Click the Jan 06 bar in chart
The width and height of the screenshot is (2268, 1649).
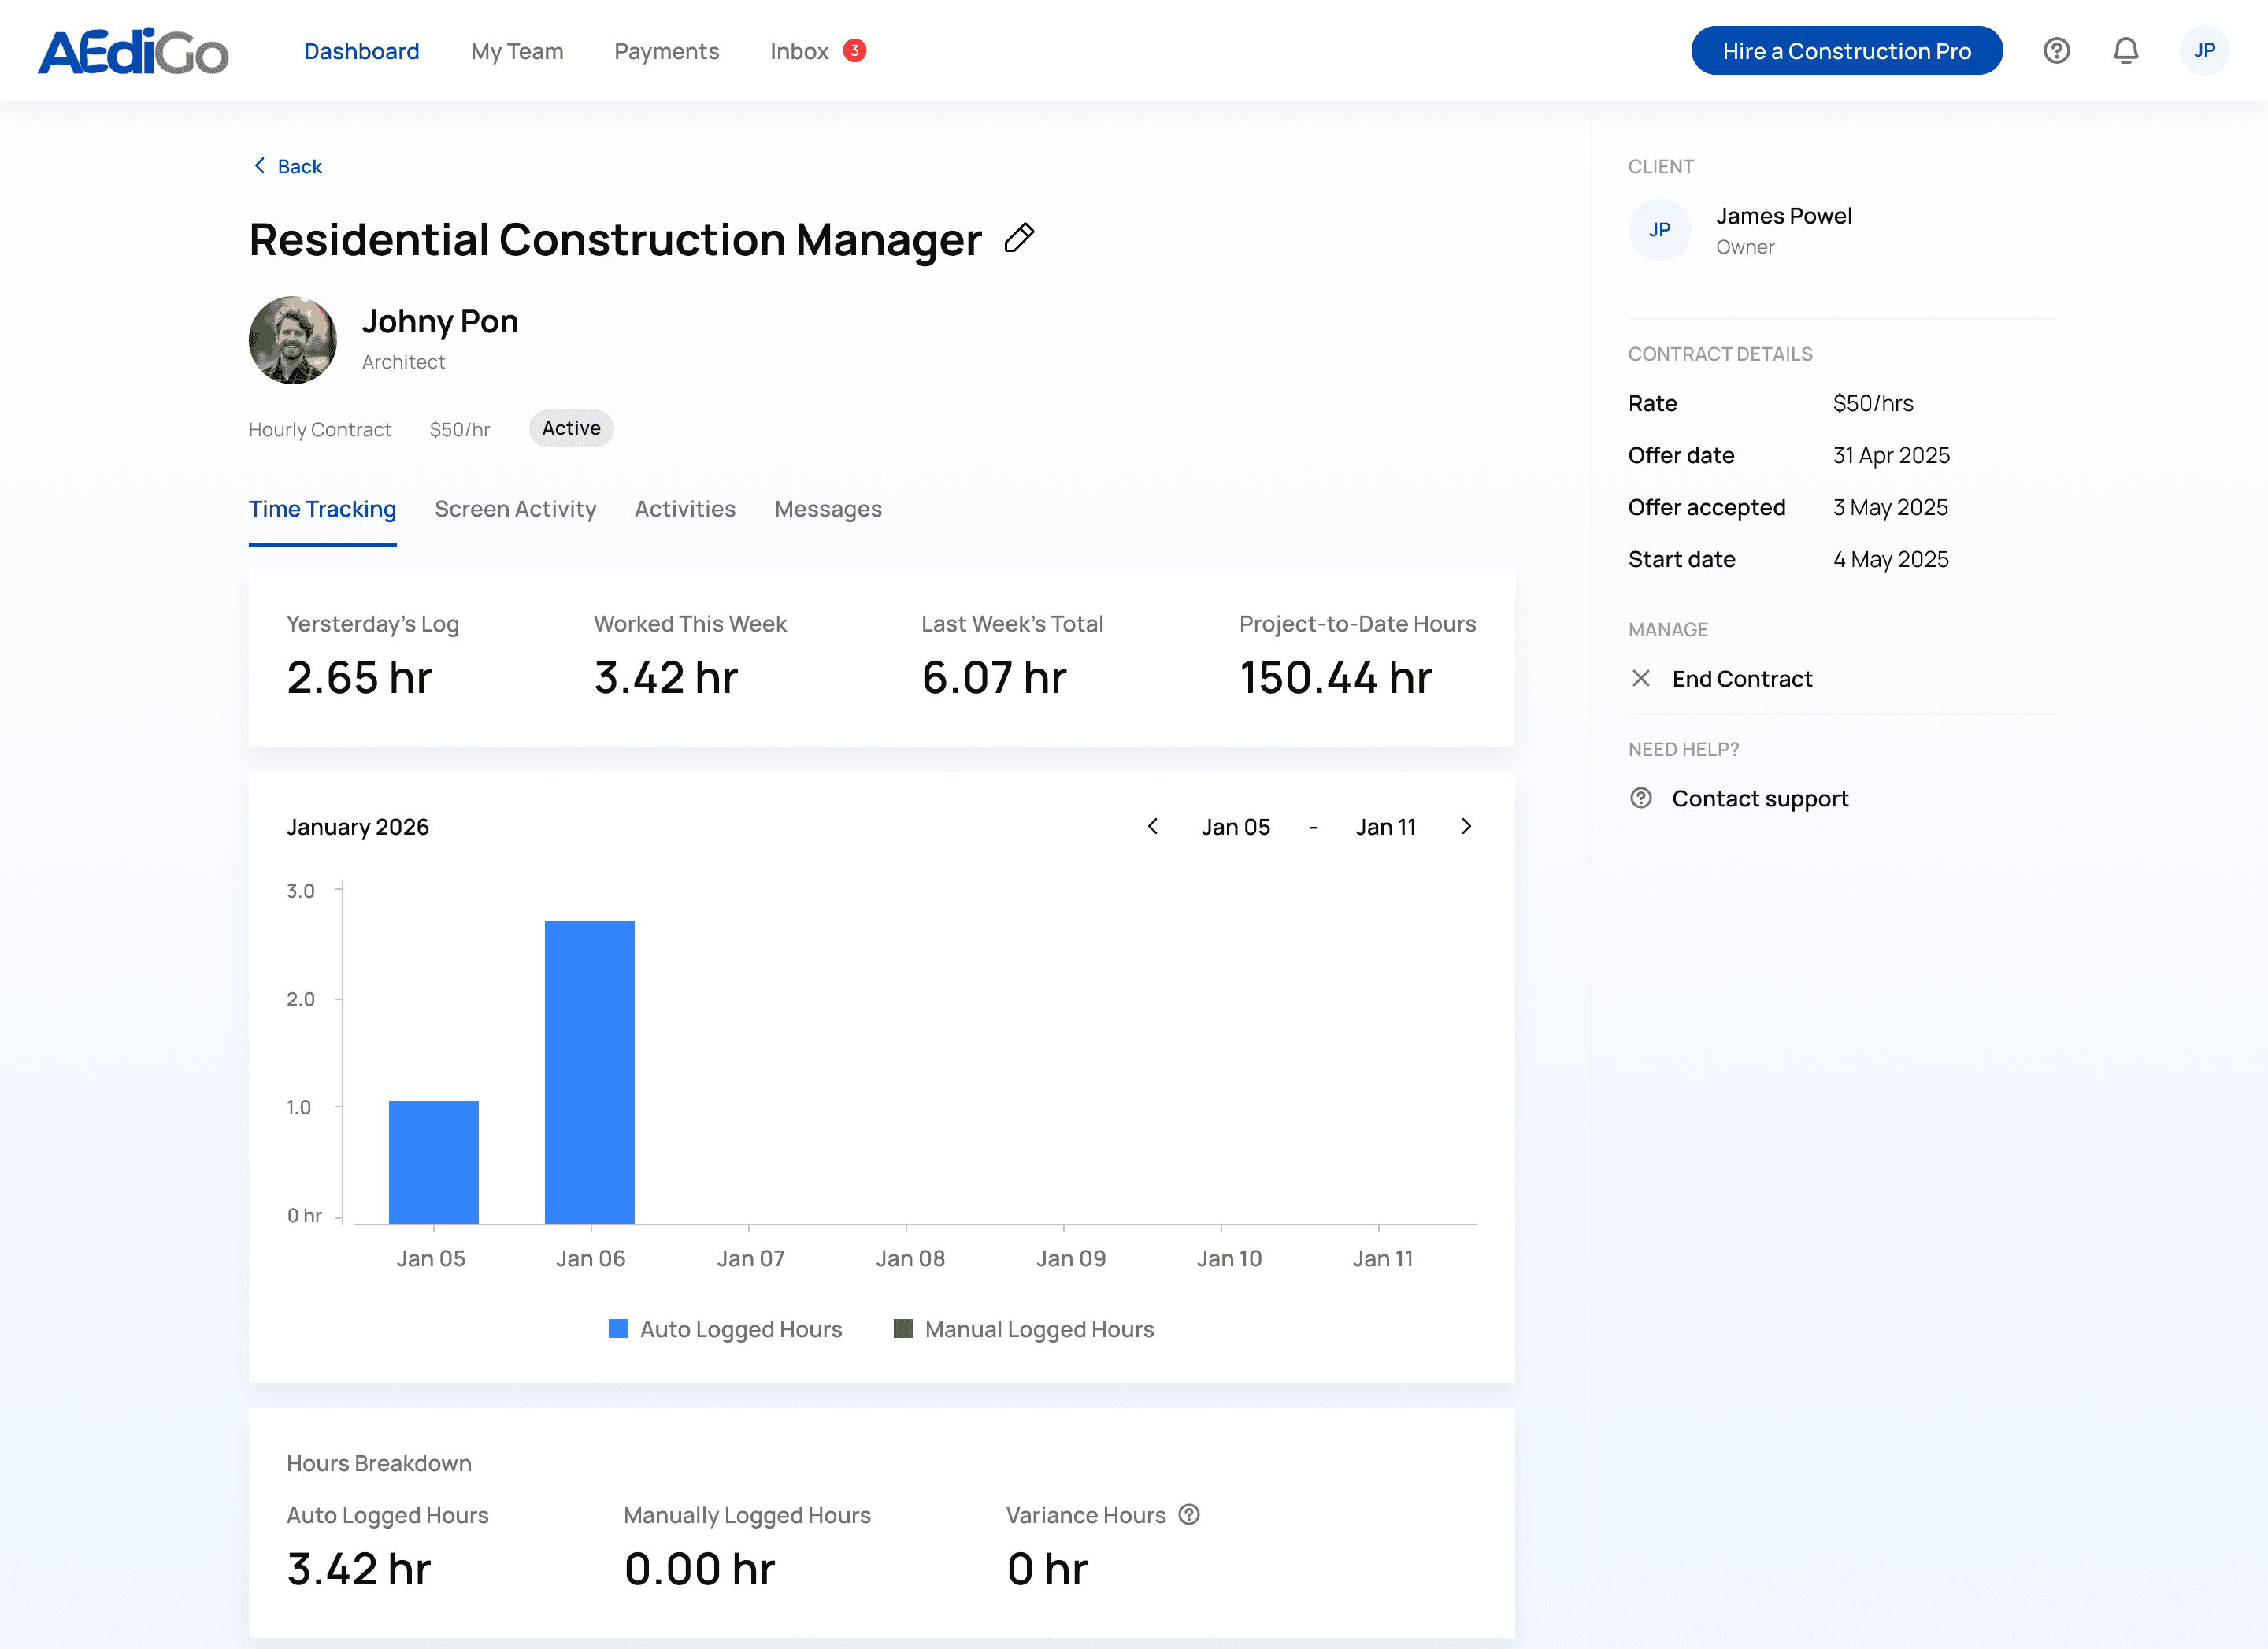pos(590,1072)
